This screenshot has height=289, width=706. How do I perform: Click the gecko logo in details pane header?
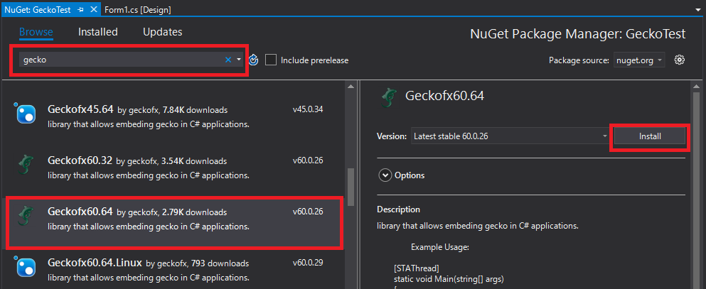[389, 97]
